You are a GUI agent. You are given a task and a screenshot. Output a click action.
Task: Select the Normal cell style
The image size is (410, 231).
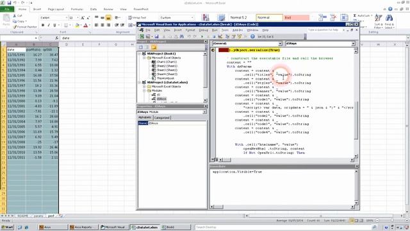pyautogui.click(x=269, y=17)
